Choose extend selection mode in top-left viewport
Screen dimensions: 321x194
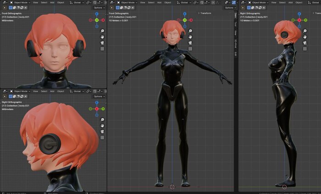click(x=14, y=8)
